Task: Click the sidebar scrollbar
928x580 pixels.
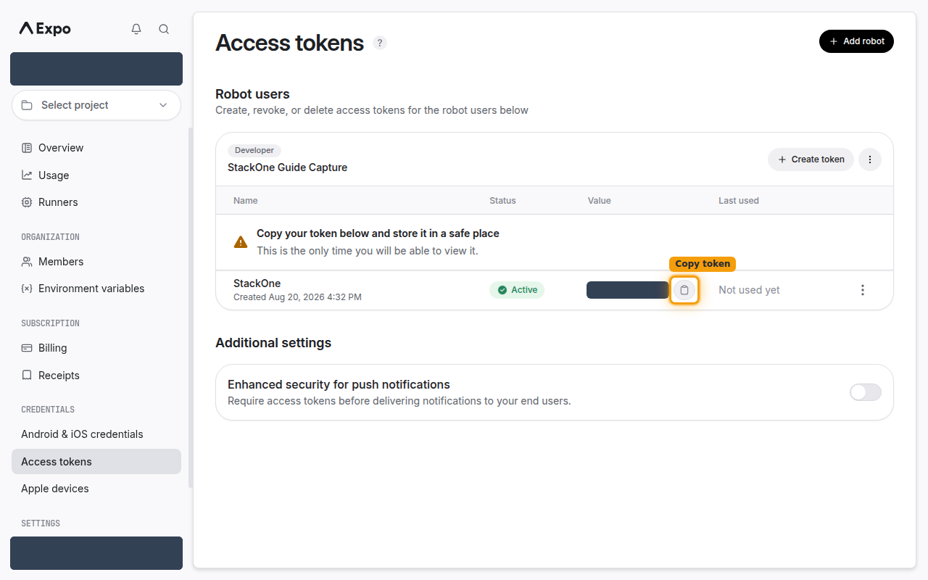Action: tap(191, 308)
